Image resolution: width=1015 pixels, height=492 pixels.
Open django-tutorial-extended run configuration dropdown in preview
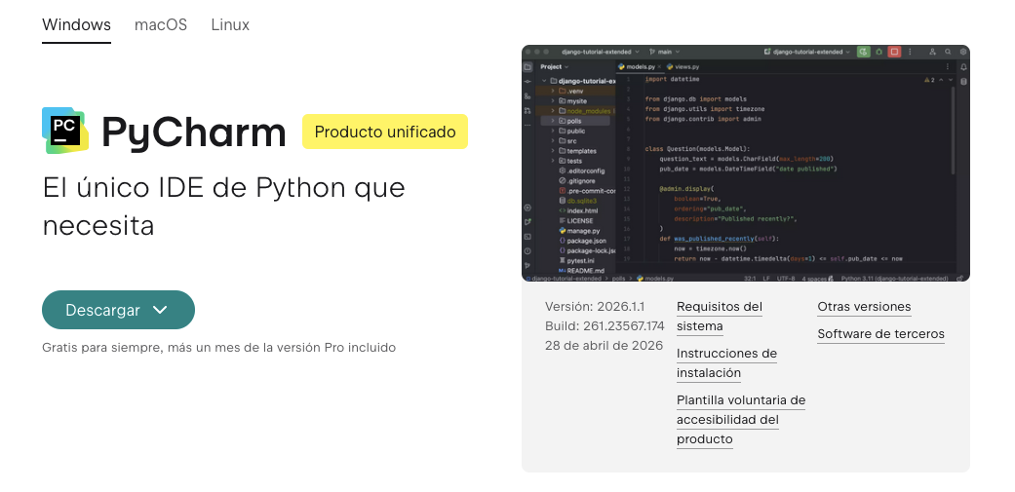pos(807,52)
